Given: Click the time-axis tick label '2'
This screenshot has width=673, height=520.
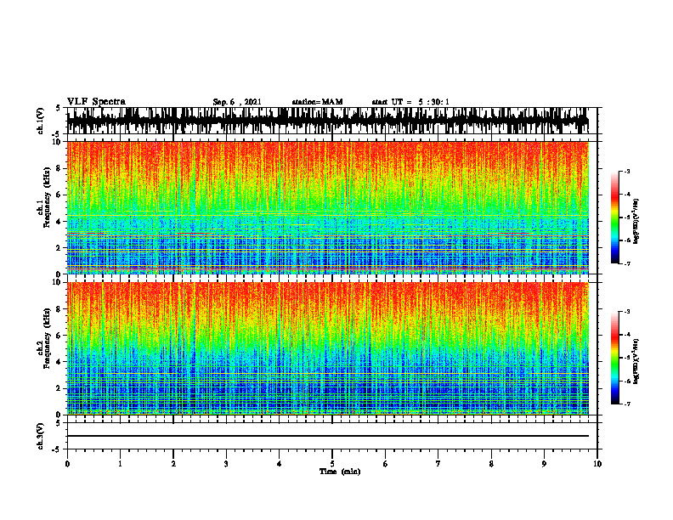Looking at the screenshot, I should click(173, 464).
